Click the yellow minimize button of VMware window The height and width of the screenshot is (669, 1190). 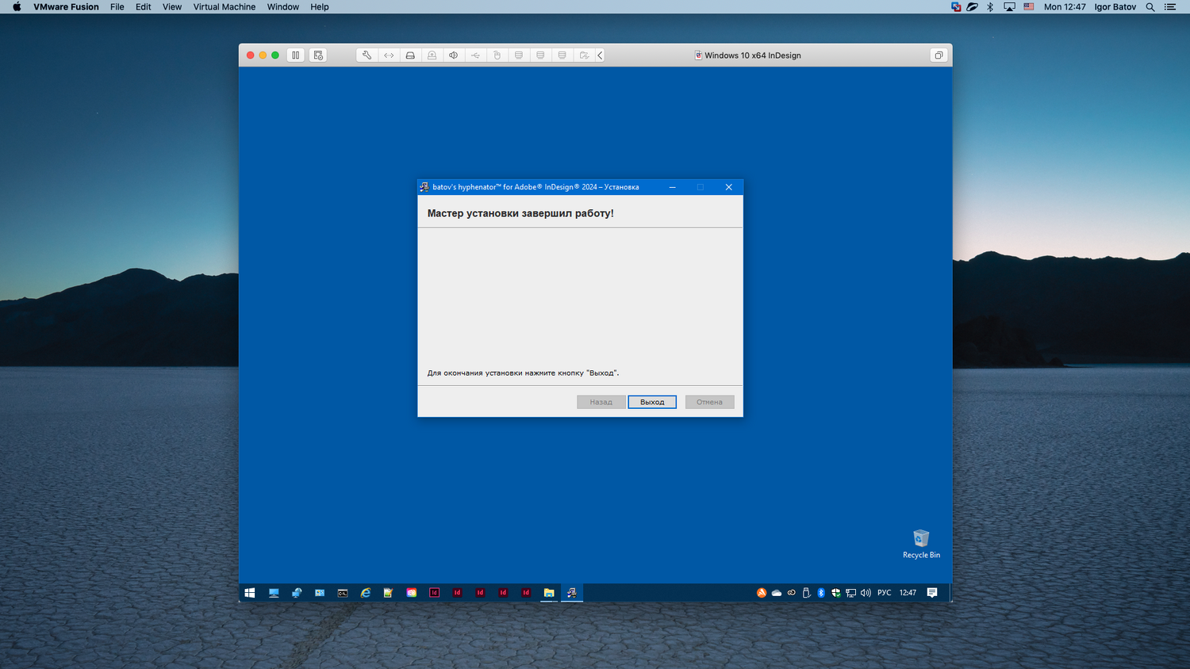tap(263, 55)
